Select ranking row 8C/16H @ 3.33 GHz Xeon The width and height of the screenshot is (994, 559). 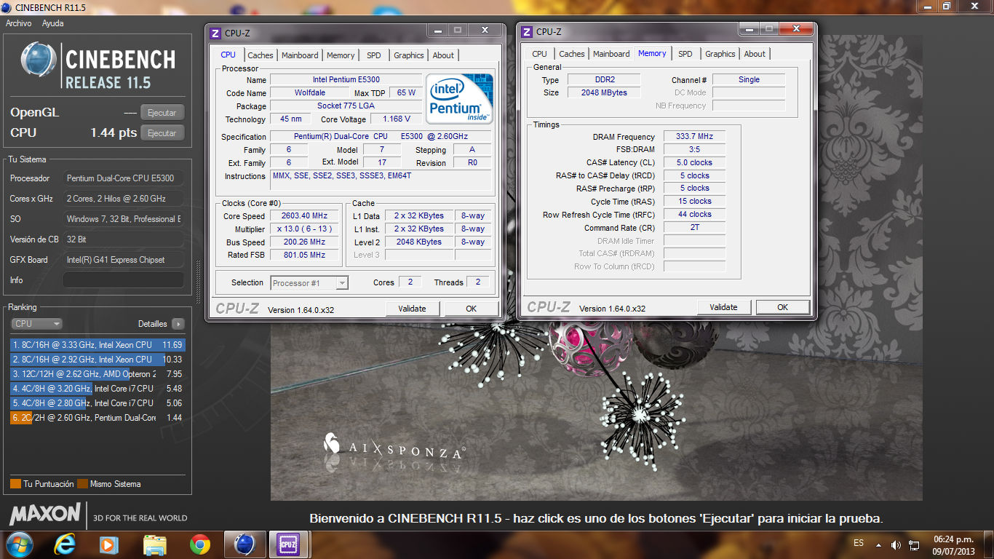[x=98, y=345]
